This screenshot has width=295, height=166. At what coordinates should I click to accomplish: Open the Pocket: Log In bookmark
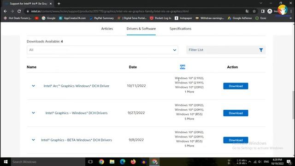pos(161,18)
